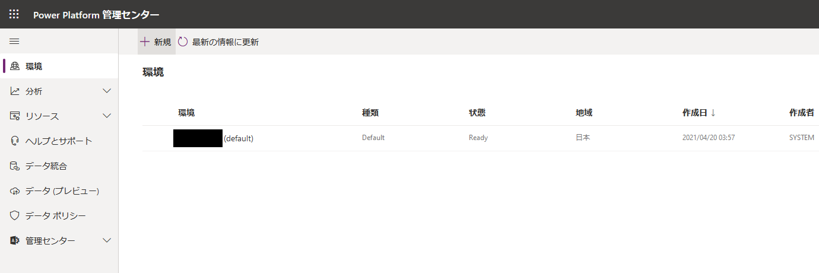Collapse the navigation hamburger menu
This screenshot has height=273, width=819.
[14, 42]
